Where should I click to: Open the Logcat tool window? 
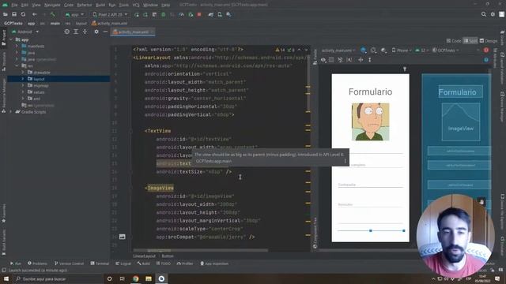(x=123, y=263)
